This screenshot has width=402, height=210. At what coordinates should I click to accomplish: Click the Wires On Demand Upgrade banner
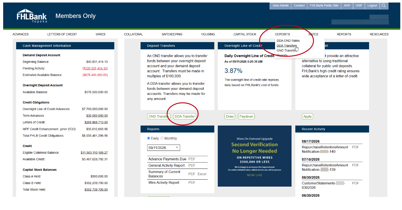pyautogui.click(x=254, y=156)
